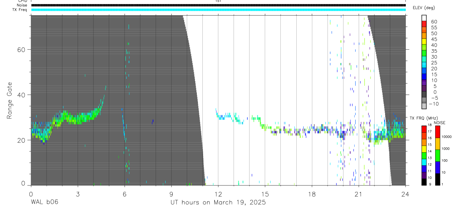Select the yellow segment of TX FRQ colorbar
456x210 pixels.
pos(424,149)
